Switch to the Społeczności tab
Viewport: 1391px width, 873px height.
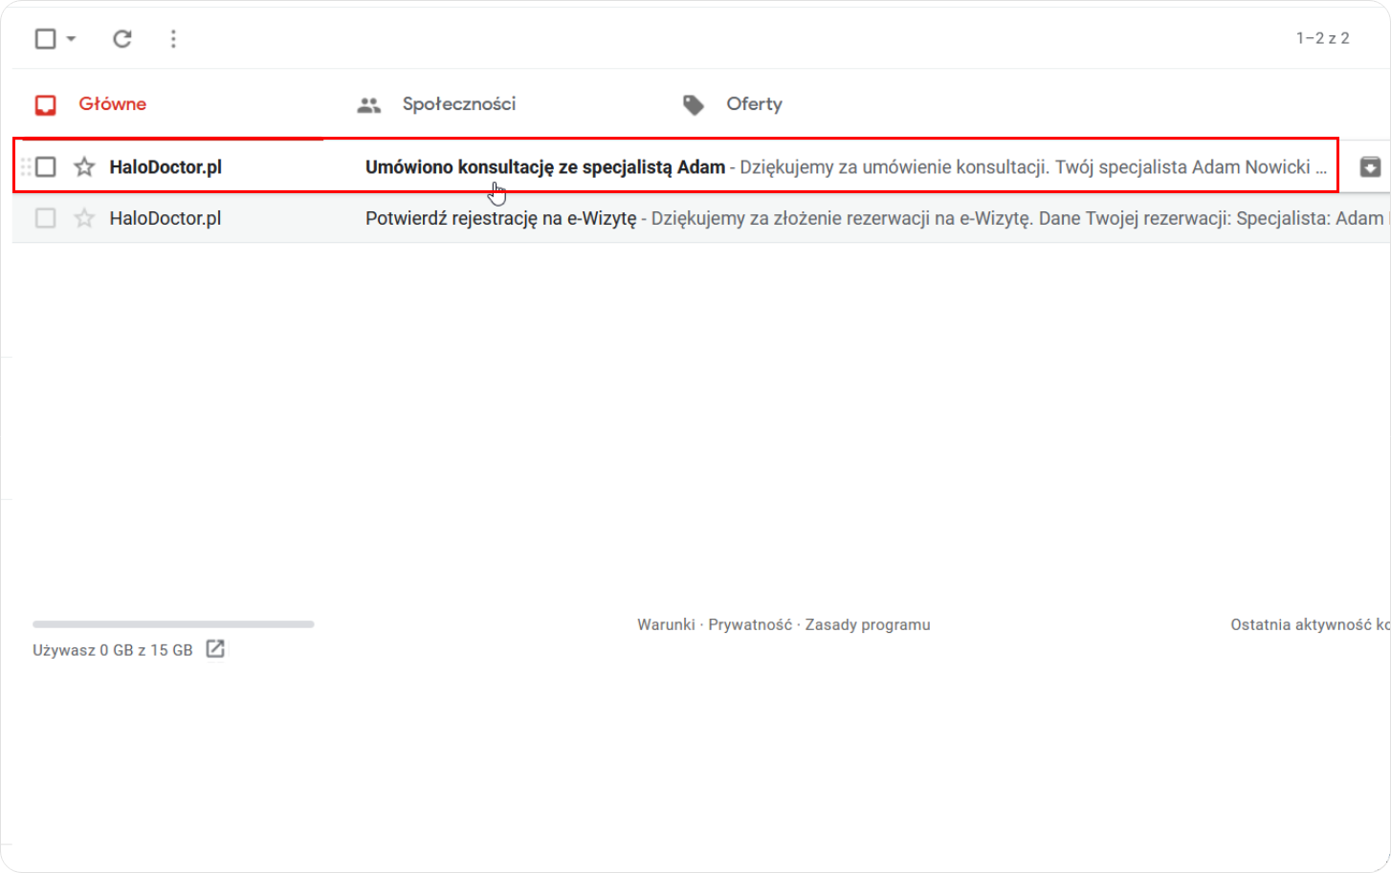coord(436,104)
